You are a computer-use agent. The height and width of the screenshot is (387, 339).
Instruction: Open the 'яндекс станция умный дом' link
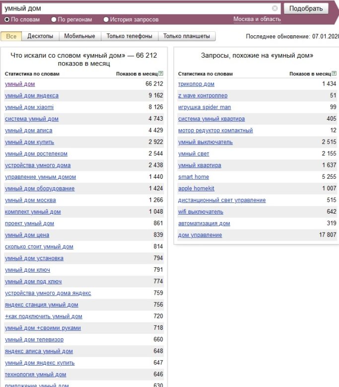tap(41, 305)
